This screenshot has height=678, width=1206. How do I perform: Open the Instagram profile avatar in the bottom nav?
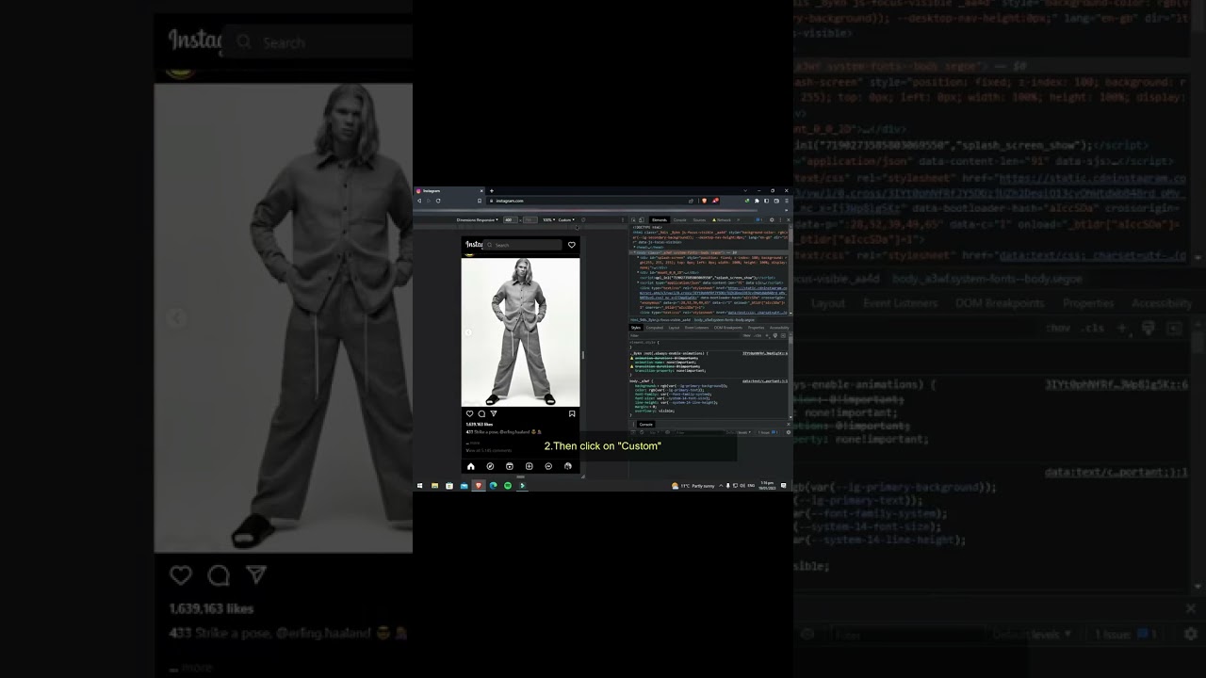click(x=568, y=466)
